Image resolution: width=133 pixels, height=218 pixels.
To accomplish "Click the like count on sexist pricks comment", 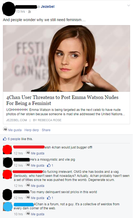I will pyautogui.click(x=50, y=198).
